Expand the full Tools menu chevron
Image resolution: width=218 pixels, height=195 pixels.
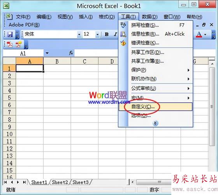click(x=155, y=123)
